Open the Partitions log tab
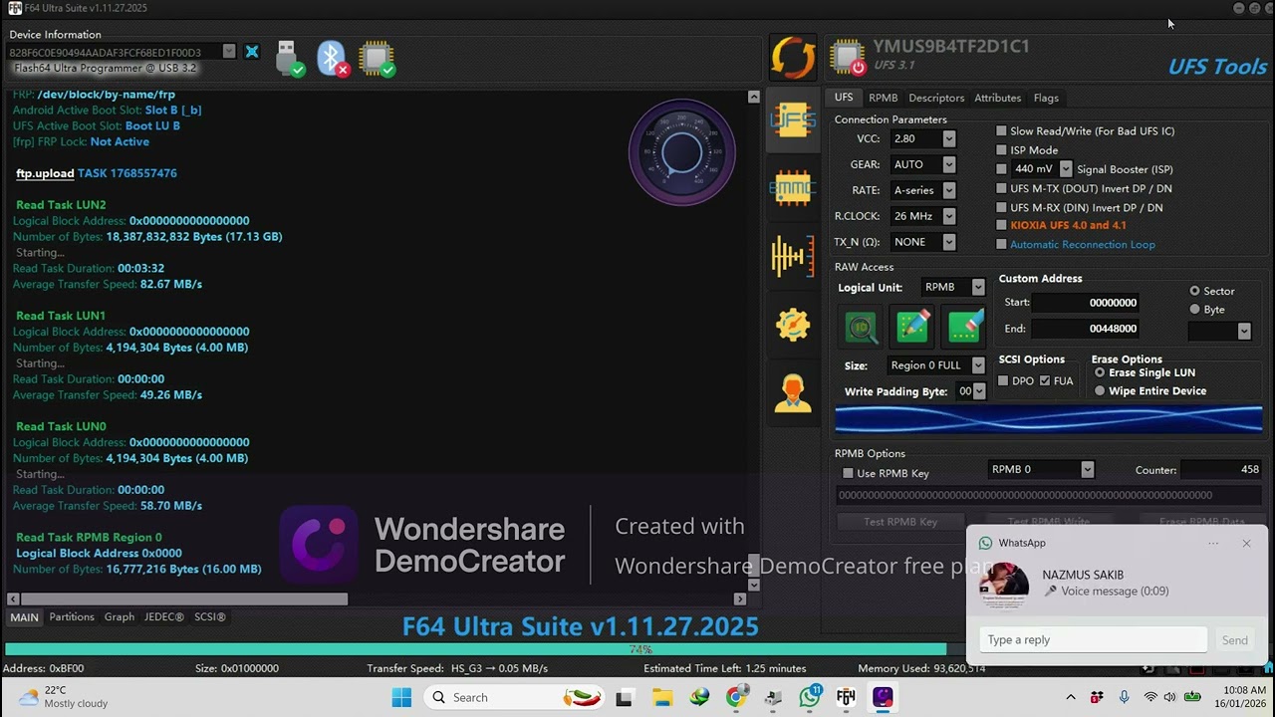 72,617
